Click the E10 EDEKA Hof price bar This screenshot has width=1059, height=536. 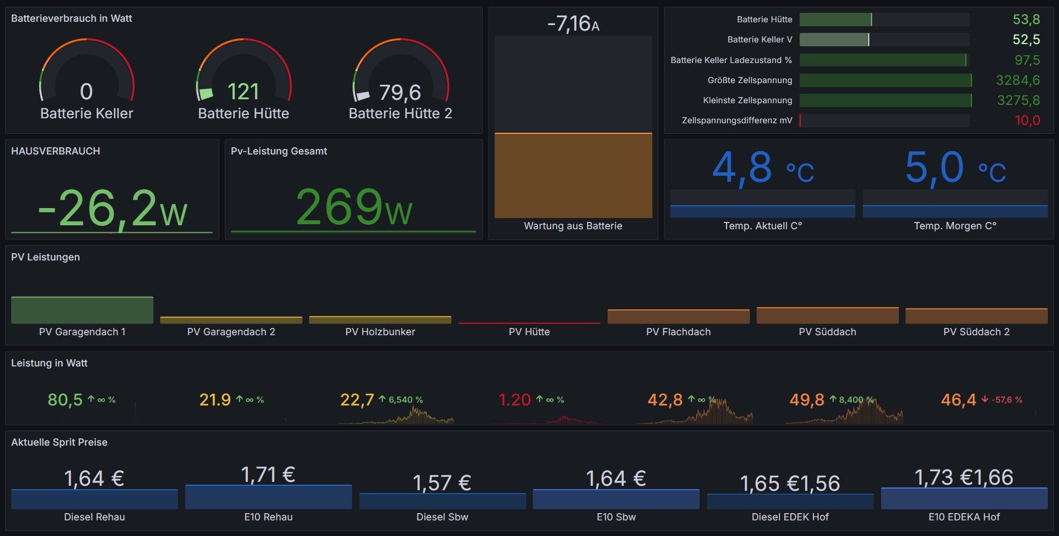tap(964, 498)
